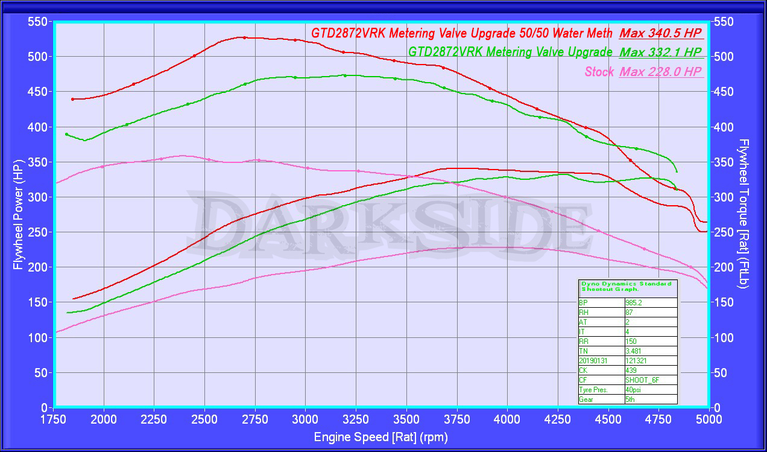Click the '1750' rpm axis tick label
Viewport: 767px width, 452px height.
pyautogui.click(x=54, y=420)
